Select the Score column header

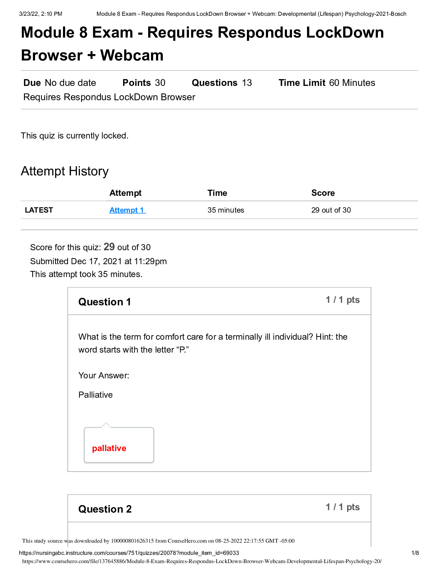pos(323,193)
